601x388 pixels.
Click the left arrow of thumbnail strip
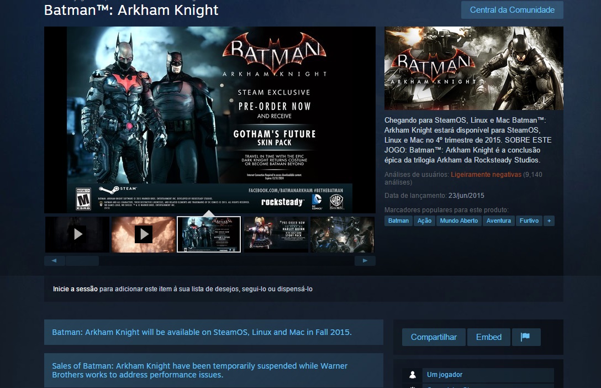[54, 261]
